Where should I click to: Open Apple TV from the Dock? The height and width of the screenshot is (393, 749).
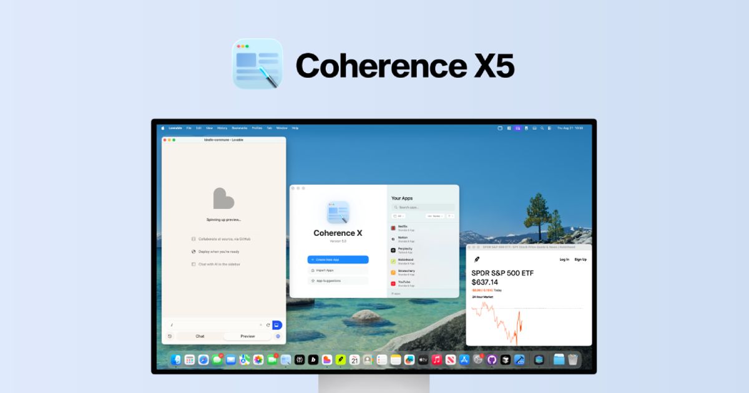click(423, 360)
